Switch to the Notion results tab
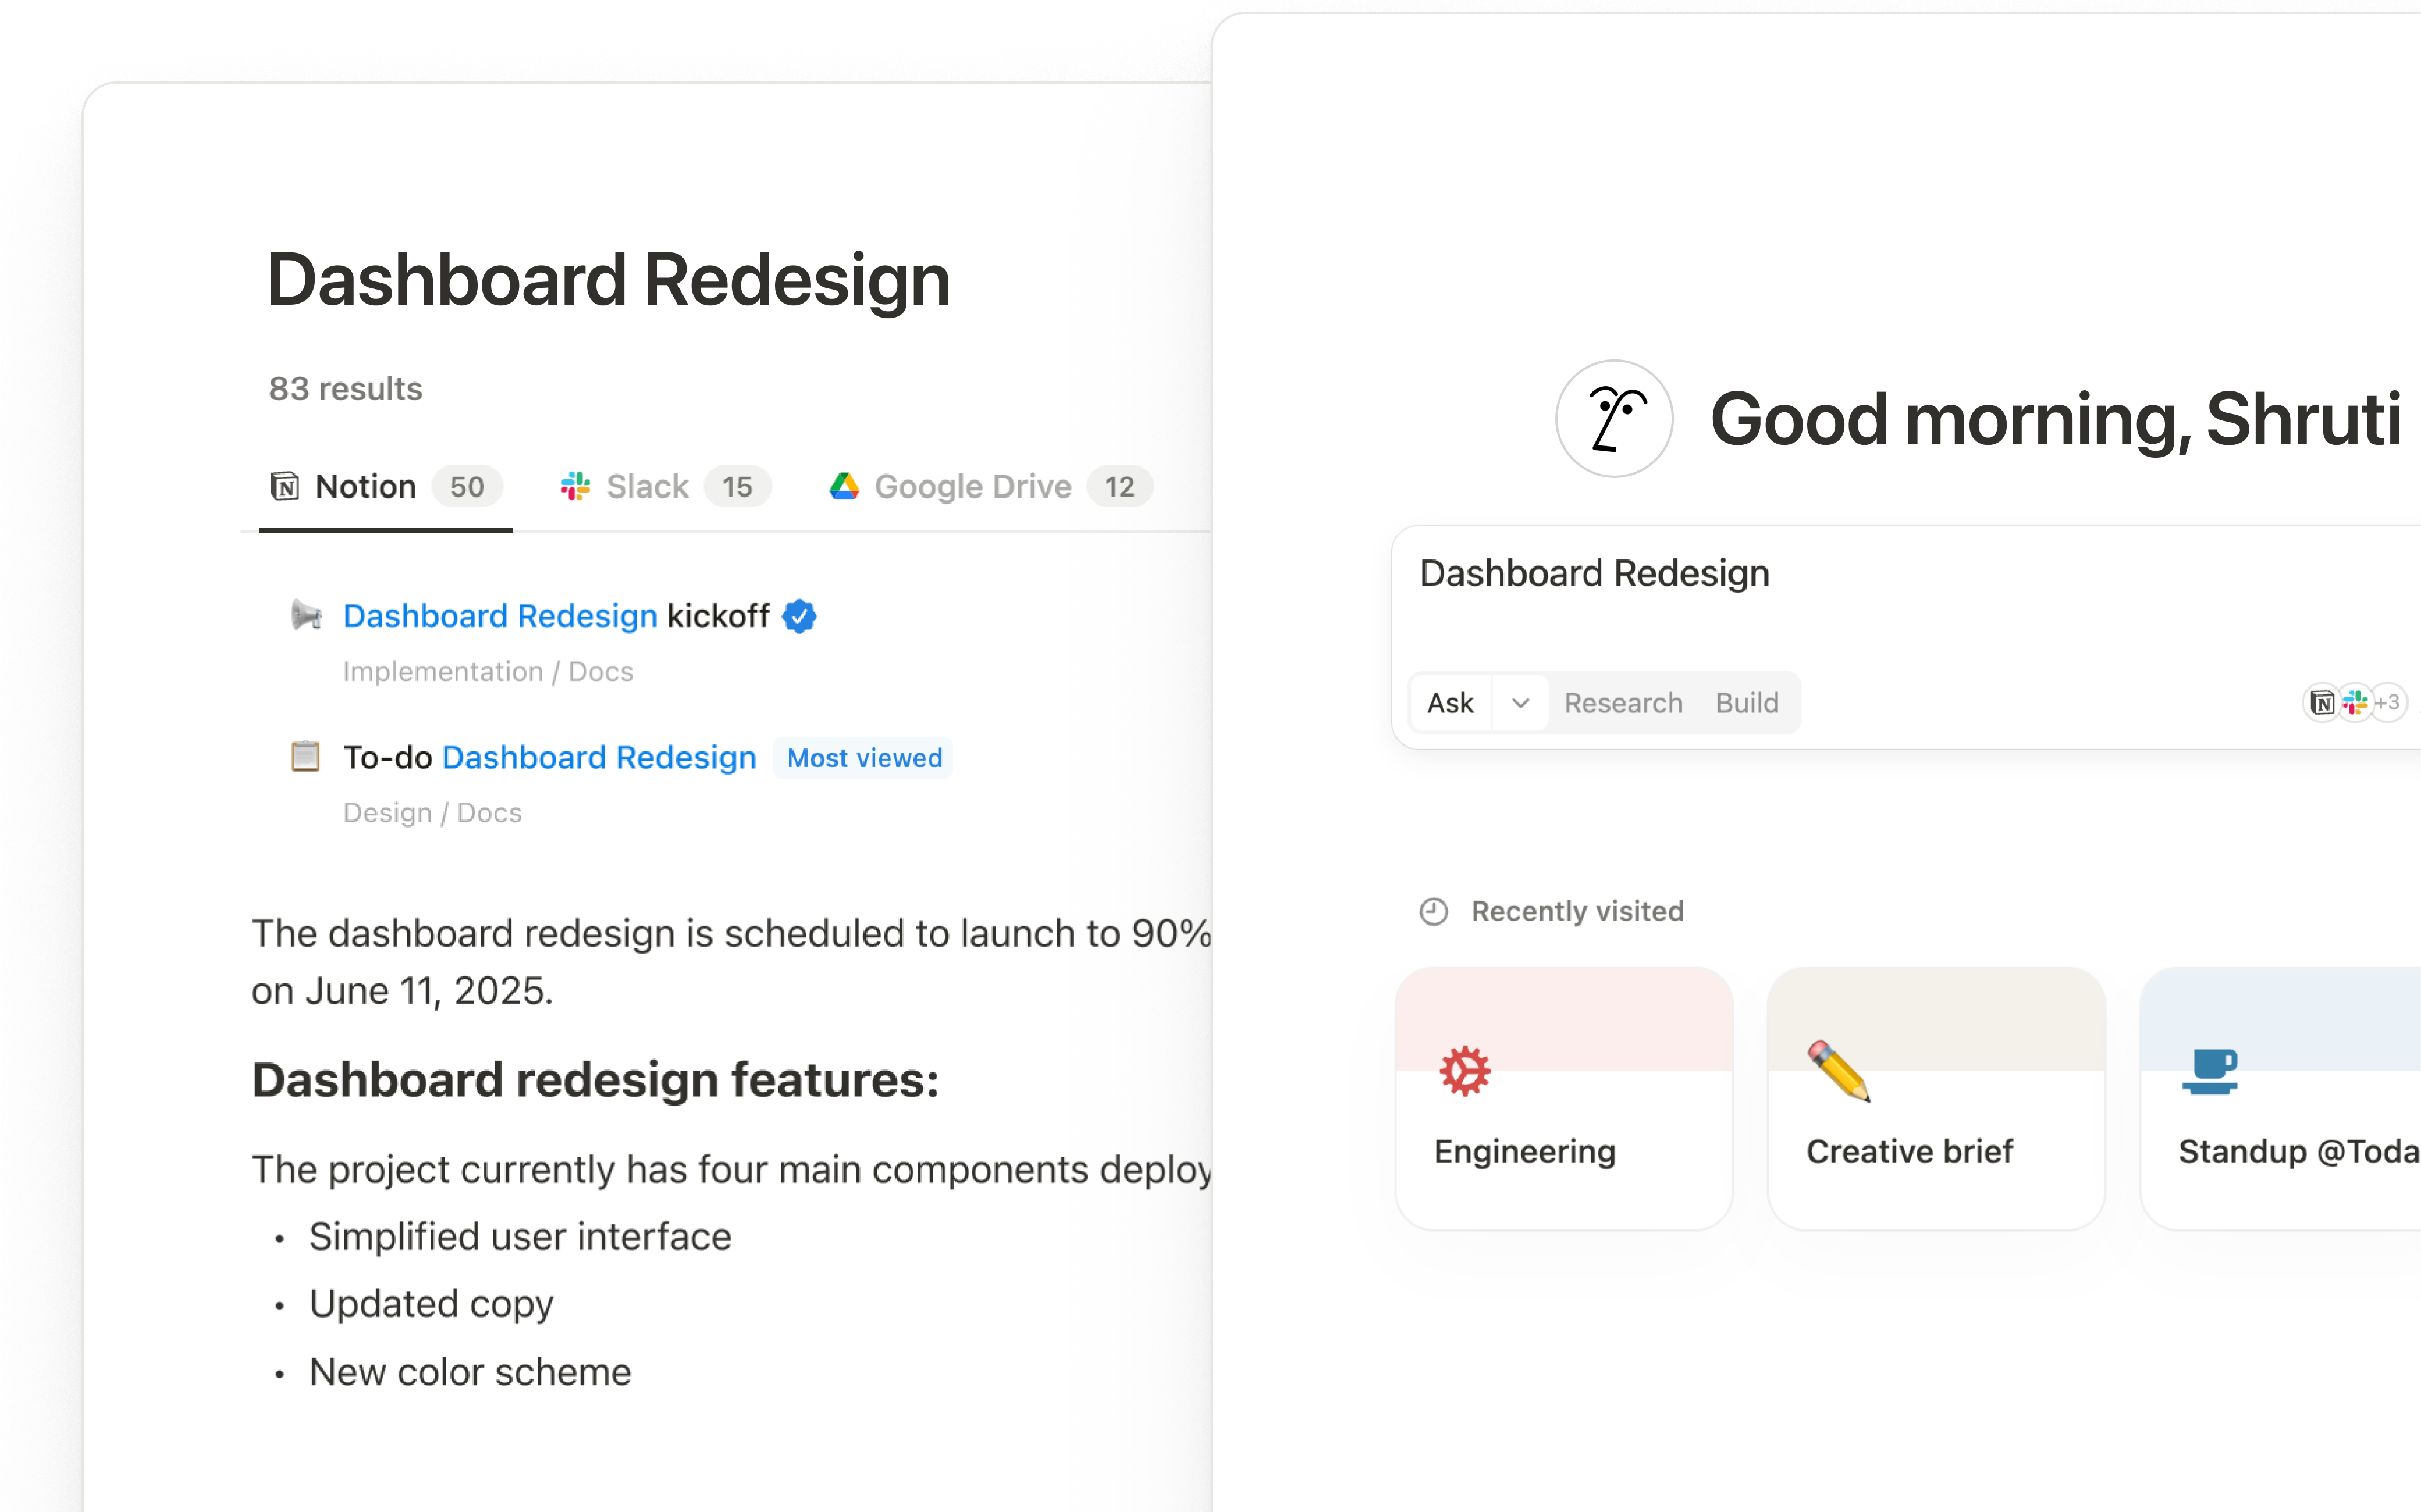Screen dimensions: 2421x1512 [x=386, y=487]
